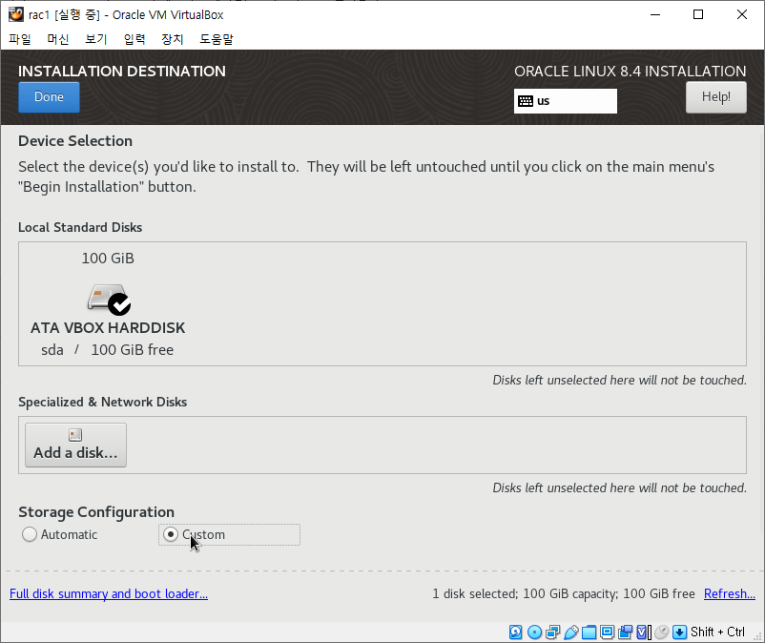The width and height of the screenshot is (765, 643).
Task: Click the Refresh... link
Action: pos(730,593)
